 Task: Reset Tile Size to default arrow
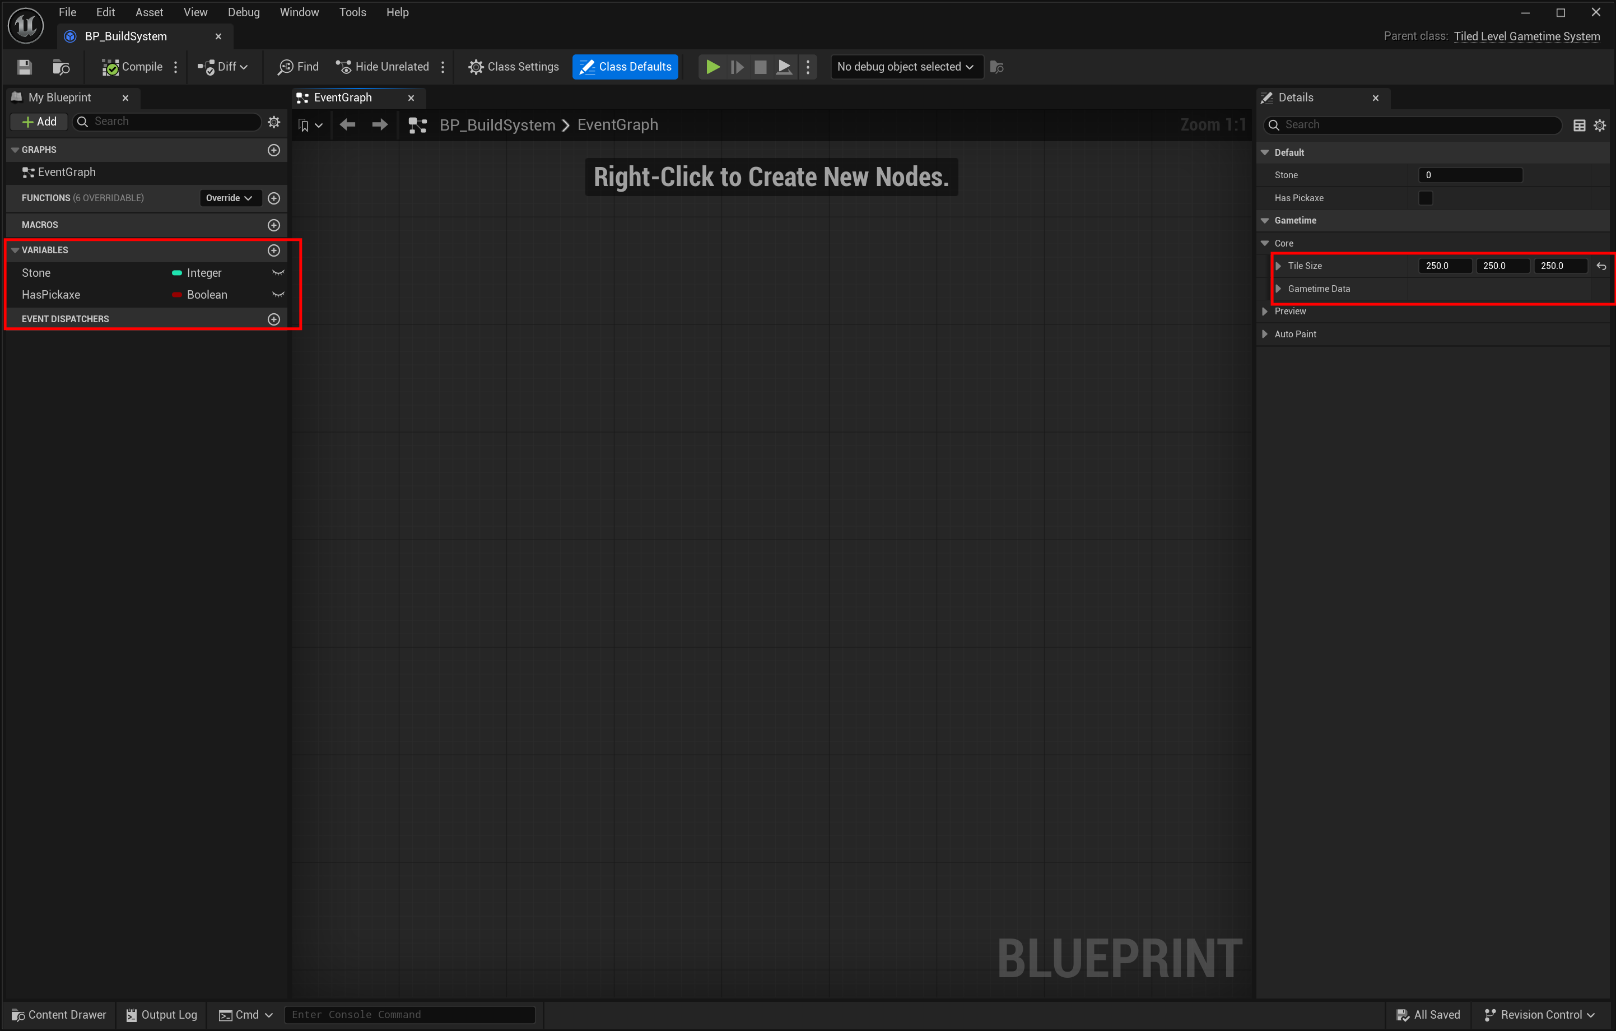click(x=1601, y=266)
